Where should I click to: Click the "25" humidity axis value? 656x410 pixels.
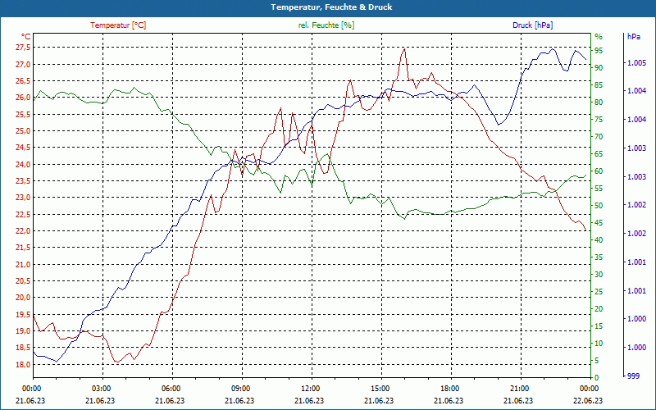pyautogui.click(x=599, y=292)
